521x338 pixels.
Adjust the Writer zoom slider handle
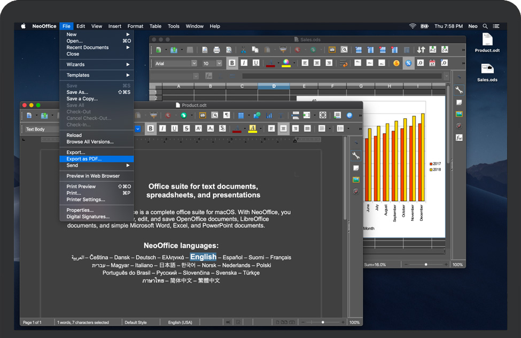pyautogui.click(x=323, y=323)
